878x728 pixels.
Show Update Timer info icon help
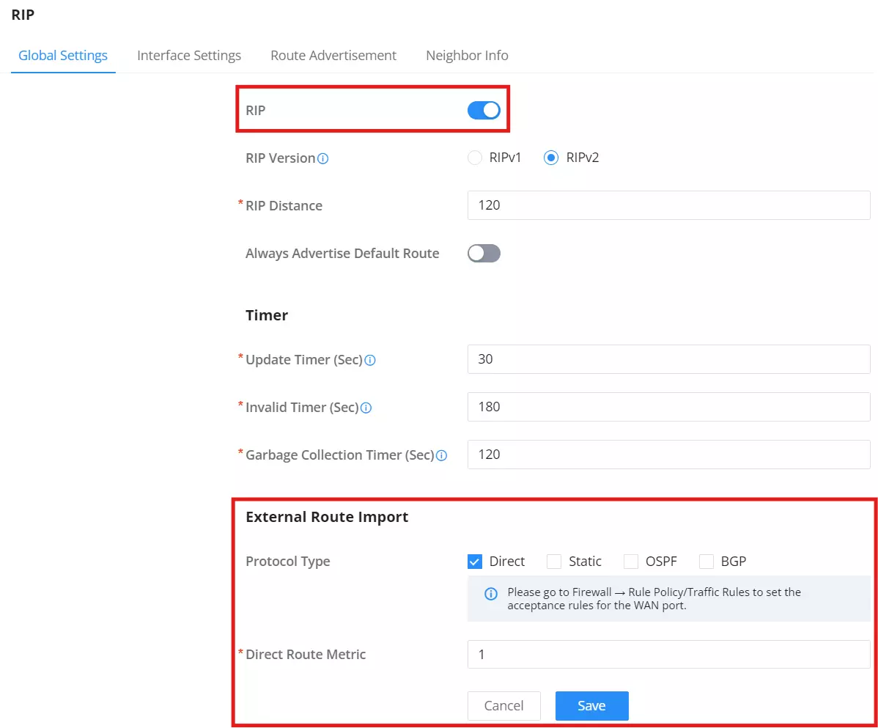pos(370,360)
